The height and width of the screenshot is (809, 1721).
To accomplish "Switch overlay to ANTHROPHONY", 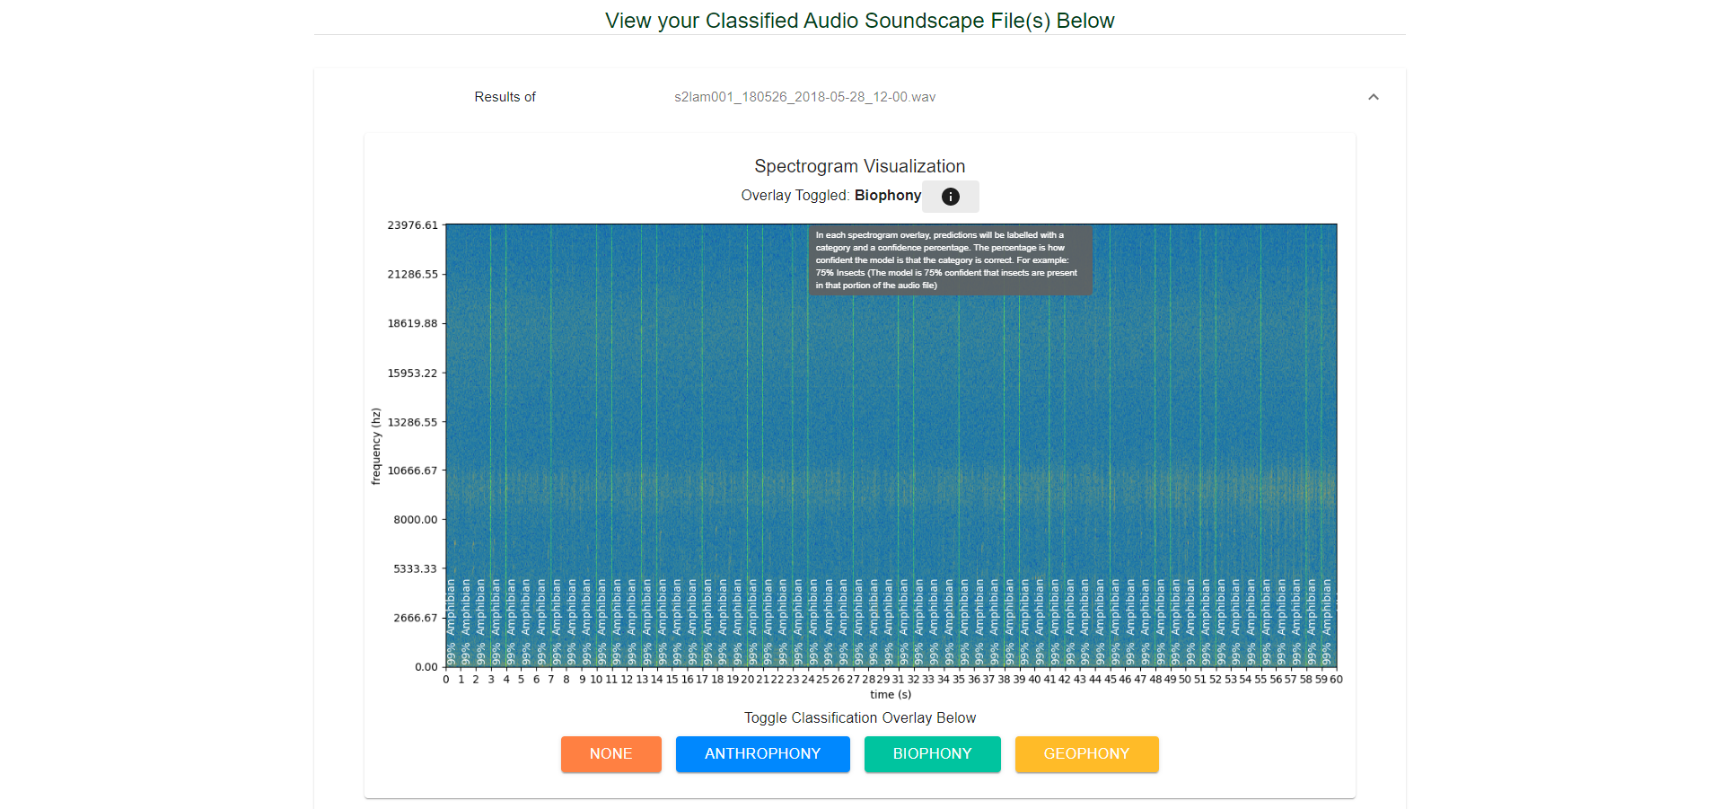I will coord(762,754).
